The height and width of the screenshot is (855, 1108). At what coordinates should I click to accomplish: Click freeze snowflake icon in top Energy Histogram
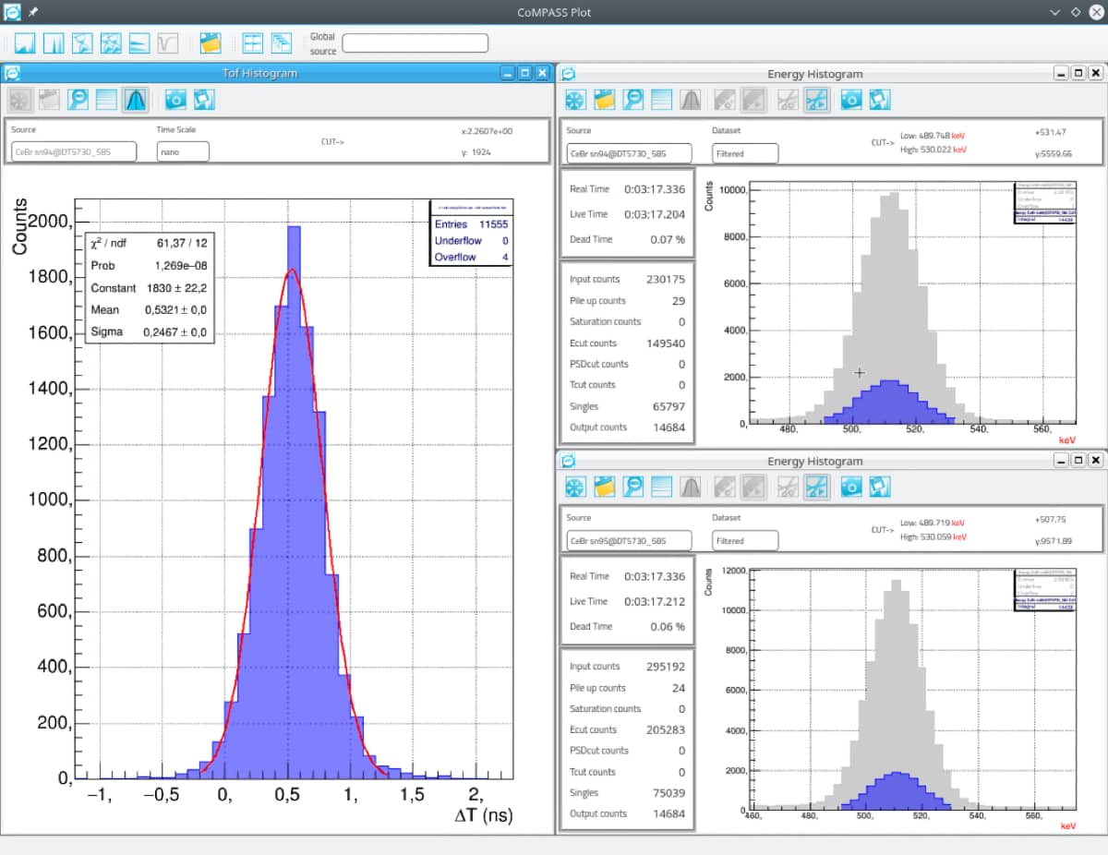point(575,99)
